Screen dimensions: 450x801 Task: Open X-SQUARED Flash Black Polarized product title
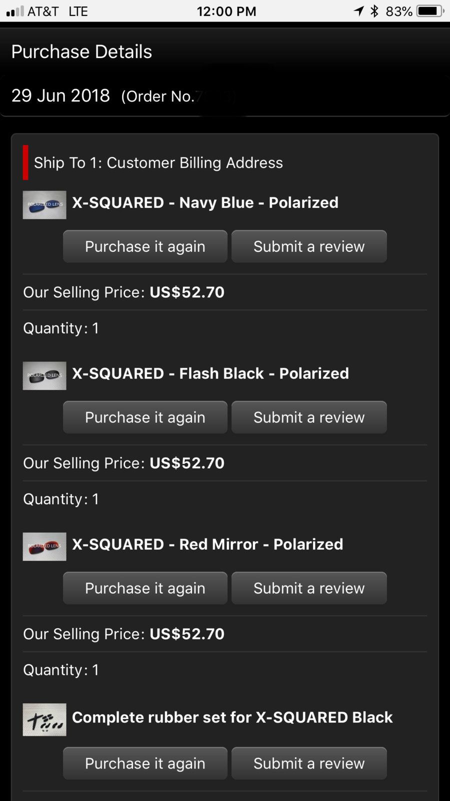click(x=210, y=373)
